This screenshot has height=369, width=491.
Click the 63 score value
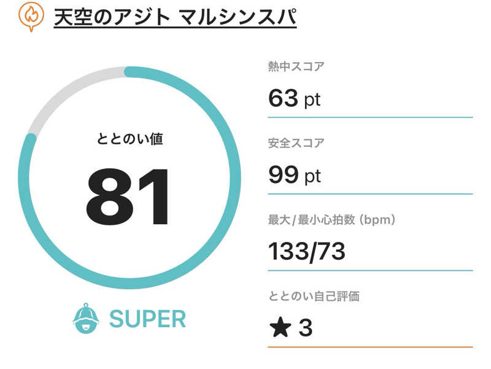pyautogui.click(x=284, y=98)
